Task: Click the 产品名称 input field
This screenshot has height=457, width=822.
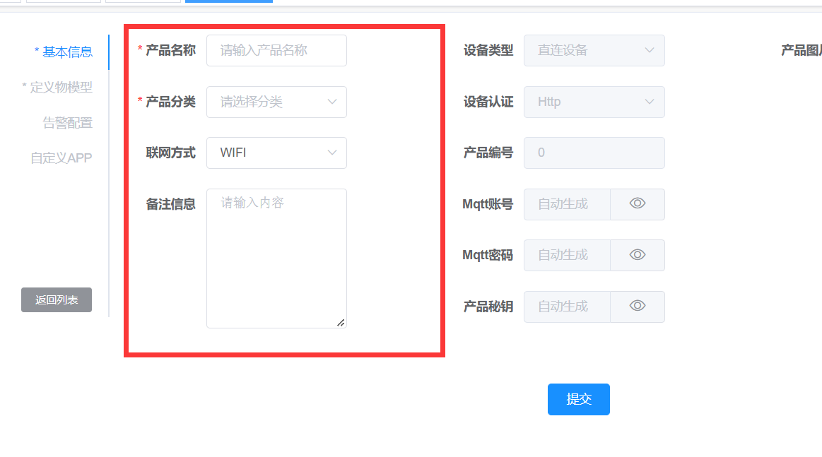Action: [276, 50]
